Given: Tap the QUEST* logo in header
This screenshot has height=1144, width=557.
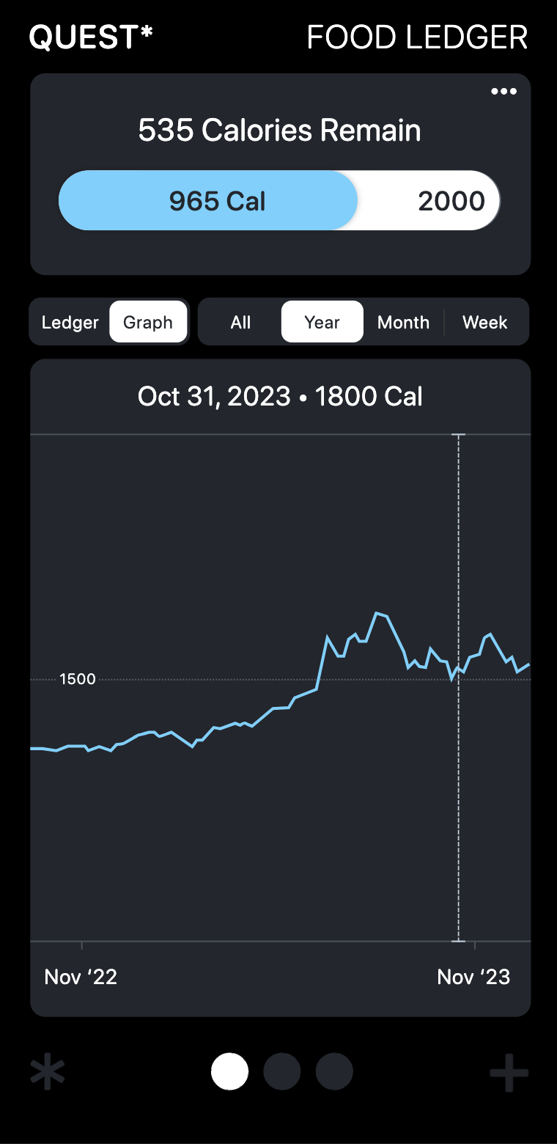Looking at the screenshot, I should [x=91, y=37].
